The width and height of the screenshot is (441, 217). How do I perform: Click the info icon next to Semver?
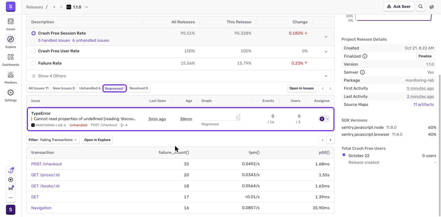pyautogui.click(x=362, y=72)
